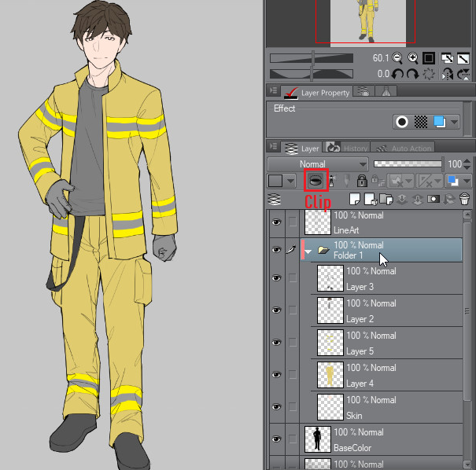Hide the LineArt layer
The image size is (476, 470).
click(275, 222)
